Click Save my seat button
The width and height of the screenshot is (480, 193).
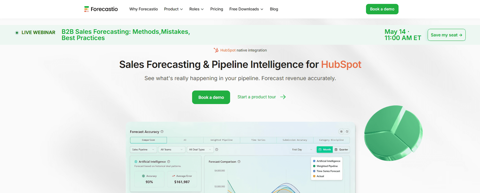[x=447, y=35]
